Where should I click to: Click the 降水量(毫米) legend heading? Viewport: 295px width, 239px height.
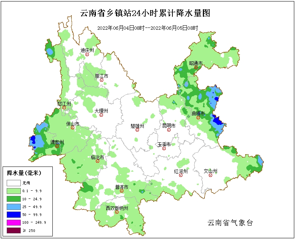click(24, 173)
